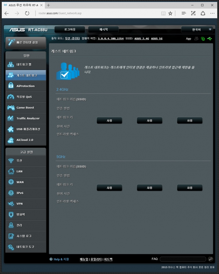219x274 pixels.
Task: Click the 로그아웃 (logout) button
Action: [70, 29]
